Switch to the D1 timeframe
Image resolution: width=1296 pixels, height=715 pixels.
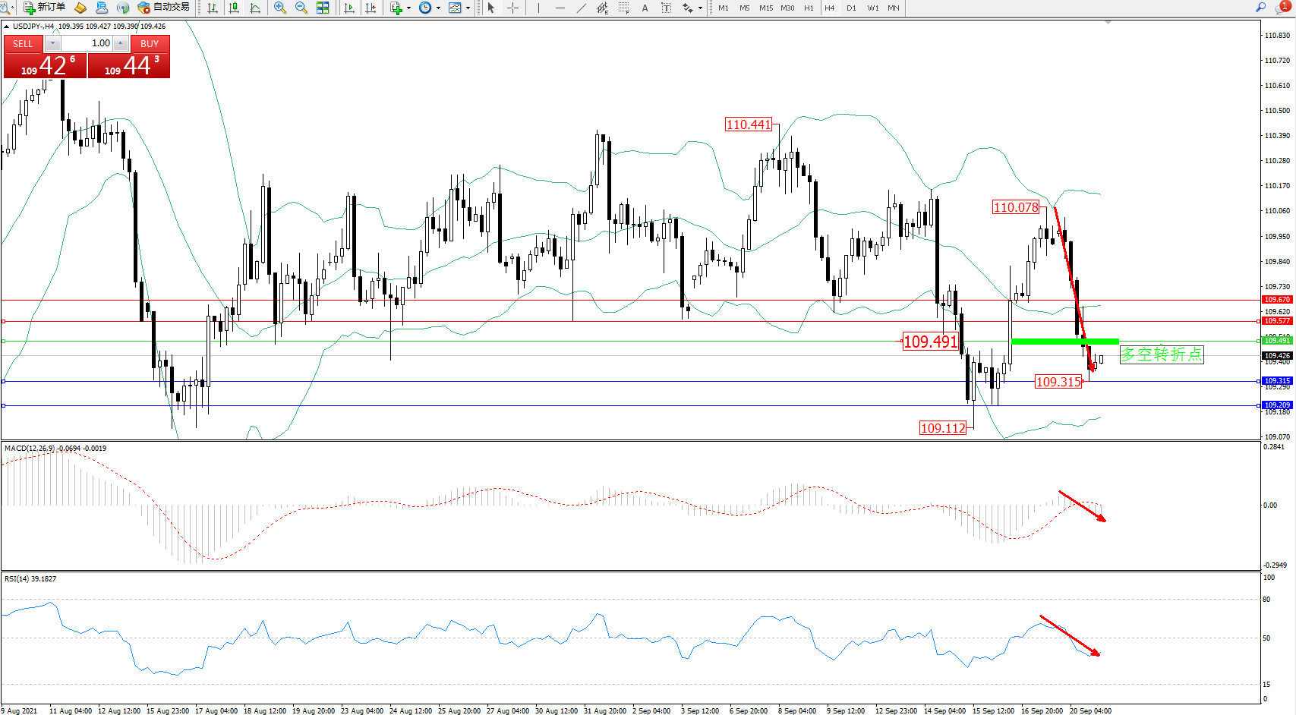(851, 8)
